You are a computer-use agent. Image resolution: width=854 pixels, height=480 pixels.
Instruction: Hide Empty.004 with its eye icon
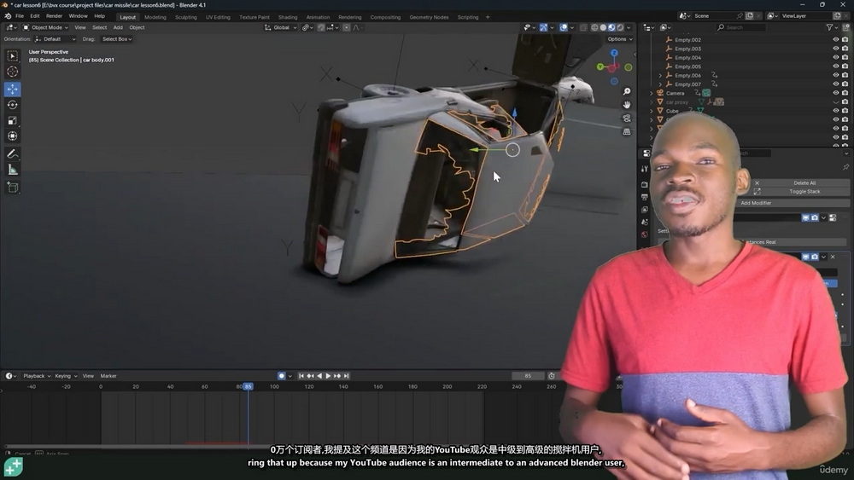click(x=835, y=58)
